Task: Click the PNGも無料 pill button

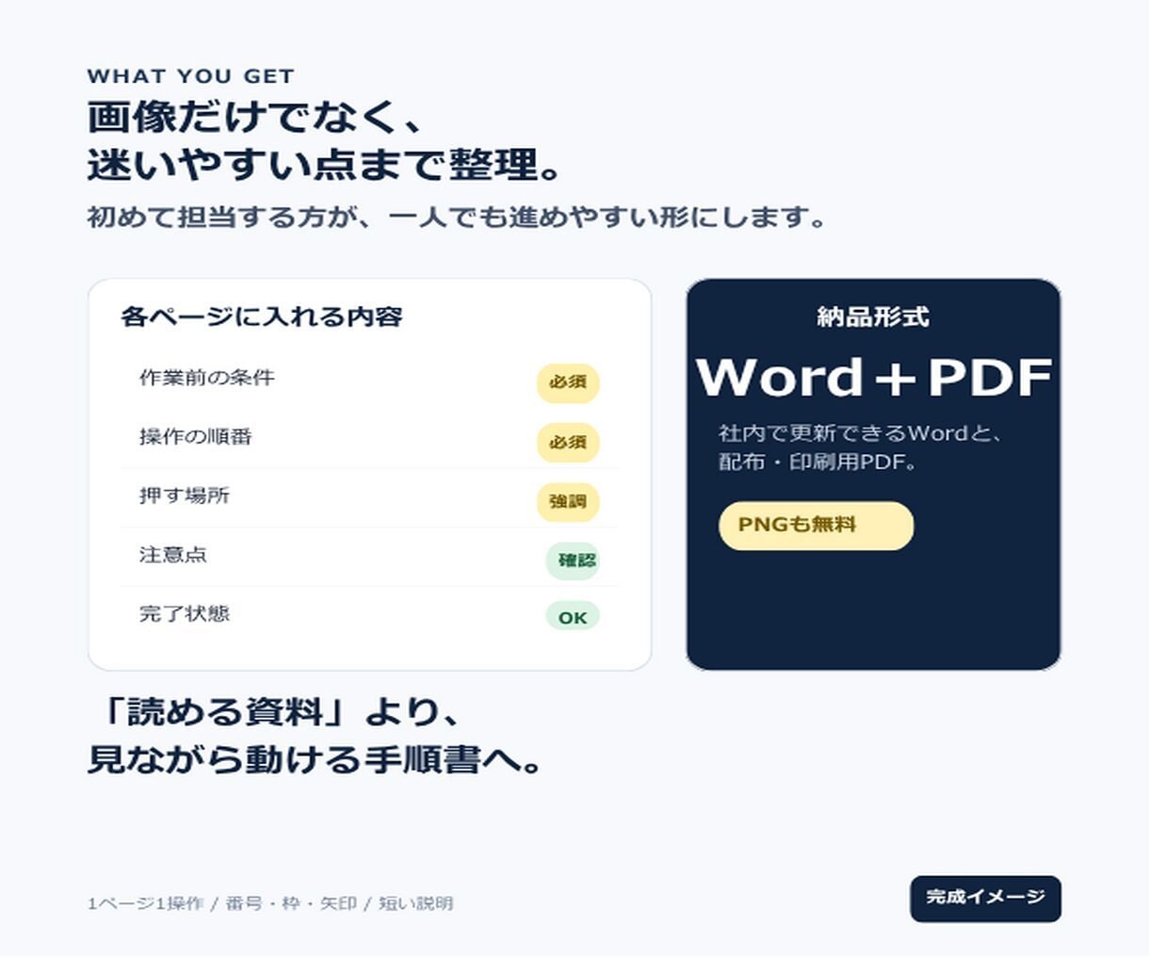Action: click(816, 526)
